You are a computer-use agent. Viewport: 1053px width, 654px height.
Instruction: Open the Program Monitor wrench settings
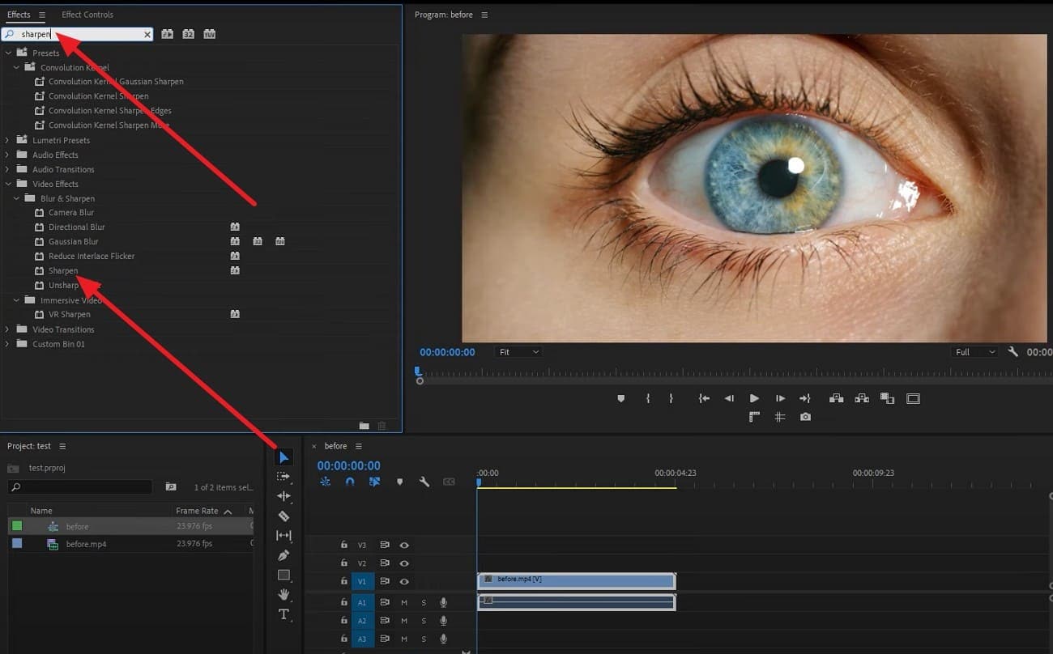coord(1013,352)
